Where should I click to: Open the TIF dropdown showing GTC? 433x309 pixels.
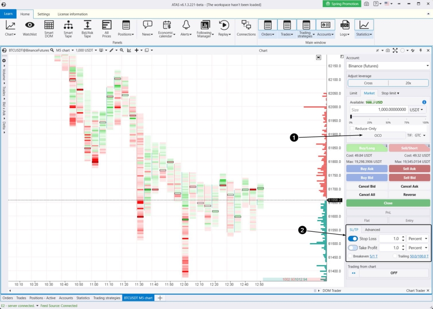pyautogui.click(x=420, y=135)
